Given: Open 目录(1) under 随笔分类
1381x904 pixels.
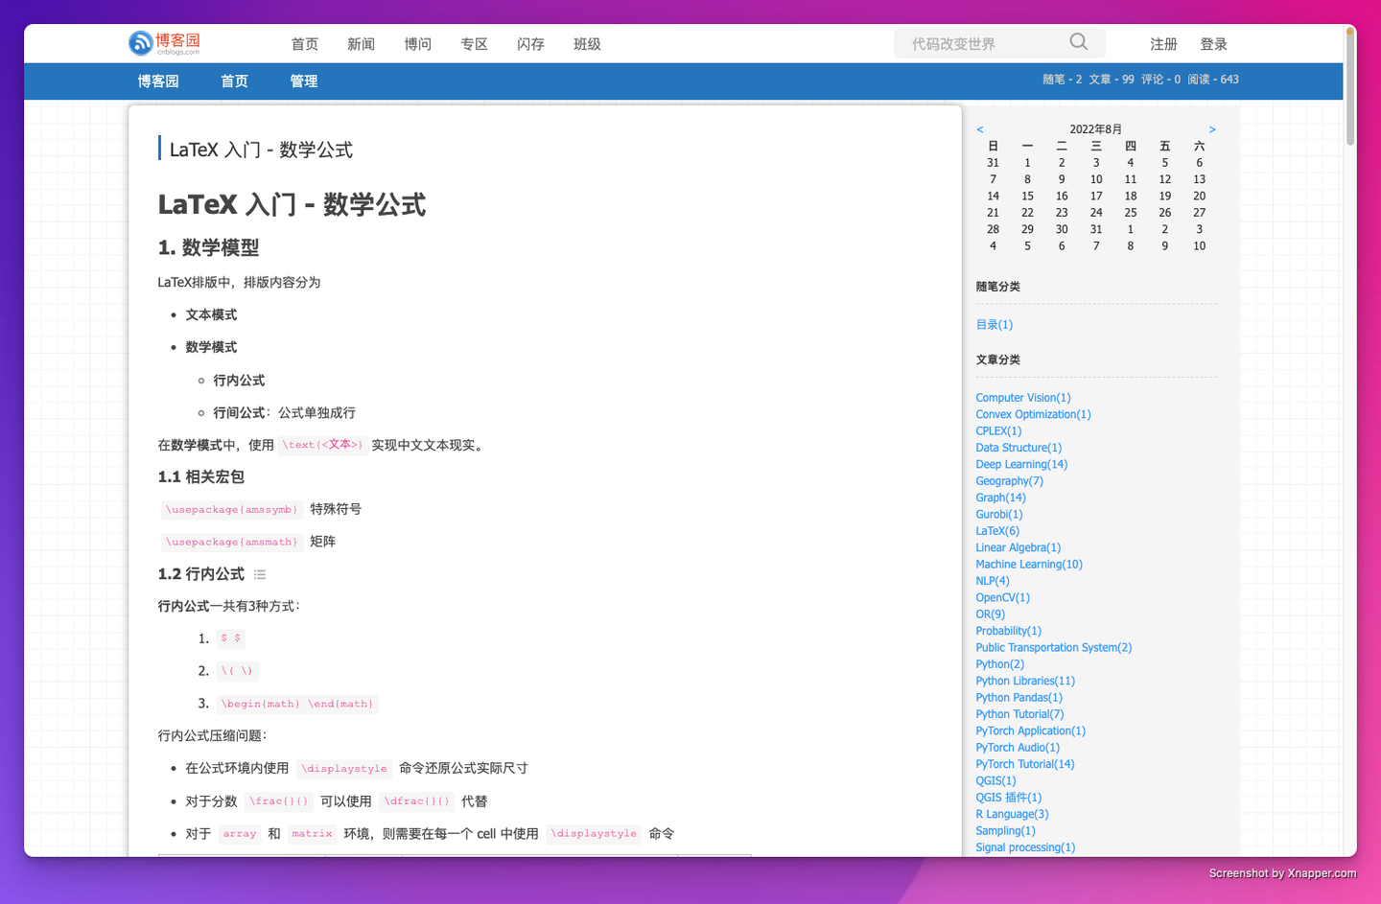Looking at the screenshot, I should (994, 324).
